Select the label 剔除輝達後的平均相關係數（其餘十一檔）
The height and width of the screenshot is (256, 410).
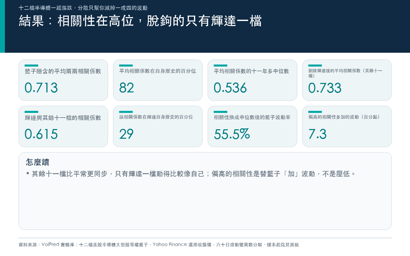click(x=345, y=73)
